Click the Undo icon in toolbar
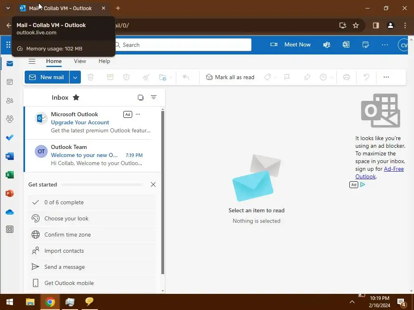 pyautogui.click(x=366, y=77)
